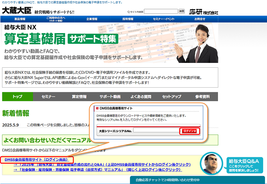The height and width of the screenshot is (184, 267).
Task: Open the 応研株式会社 company logo
Action: pos(204,12)
